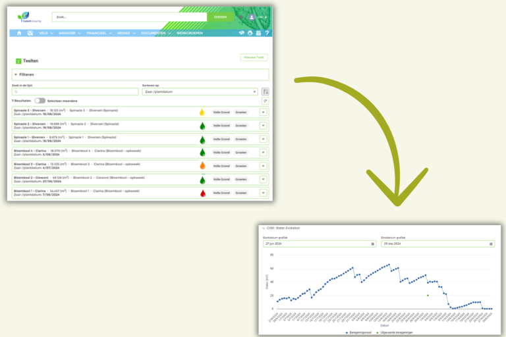Open the help question mark icon
The image size is (506, 337).
click(x=267, y=33)
